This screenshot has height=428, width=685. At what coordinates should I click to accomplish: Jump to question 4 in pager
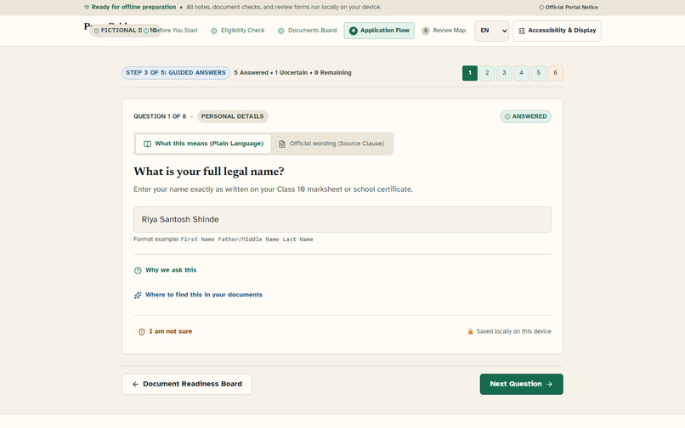521,73
